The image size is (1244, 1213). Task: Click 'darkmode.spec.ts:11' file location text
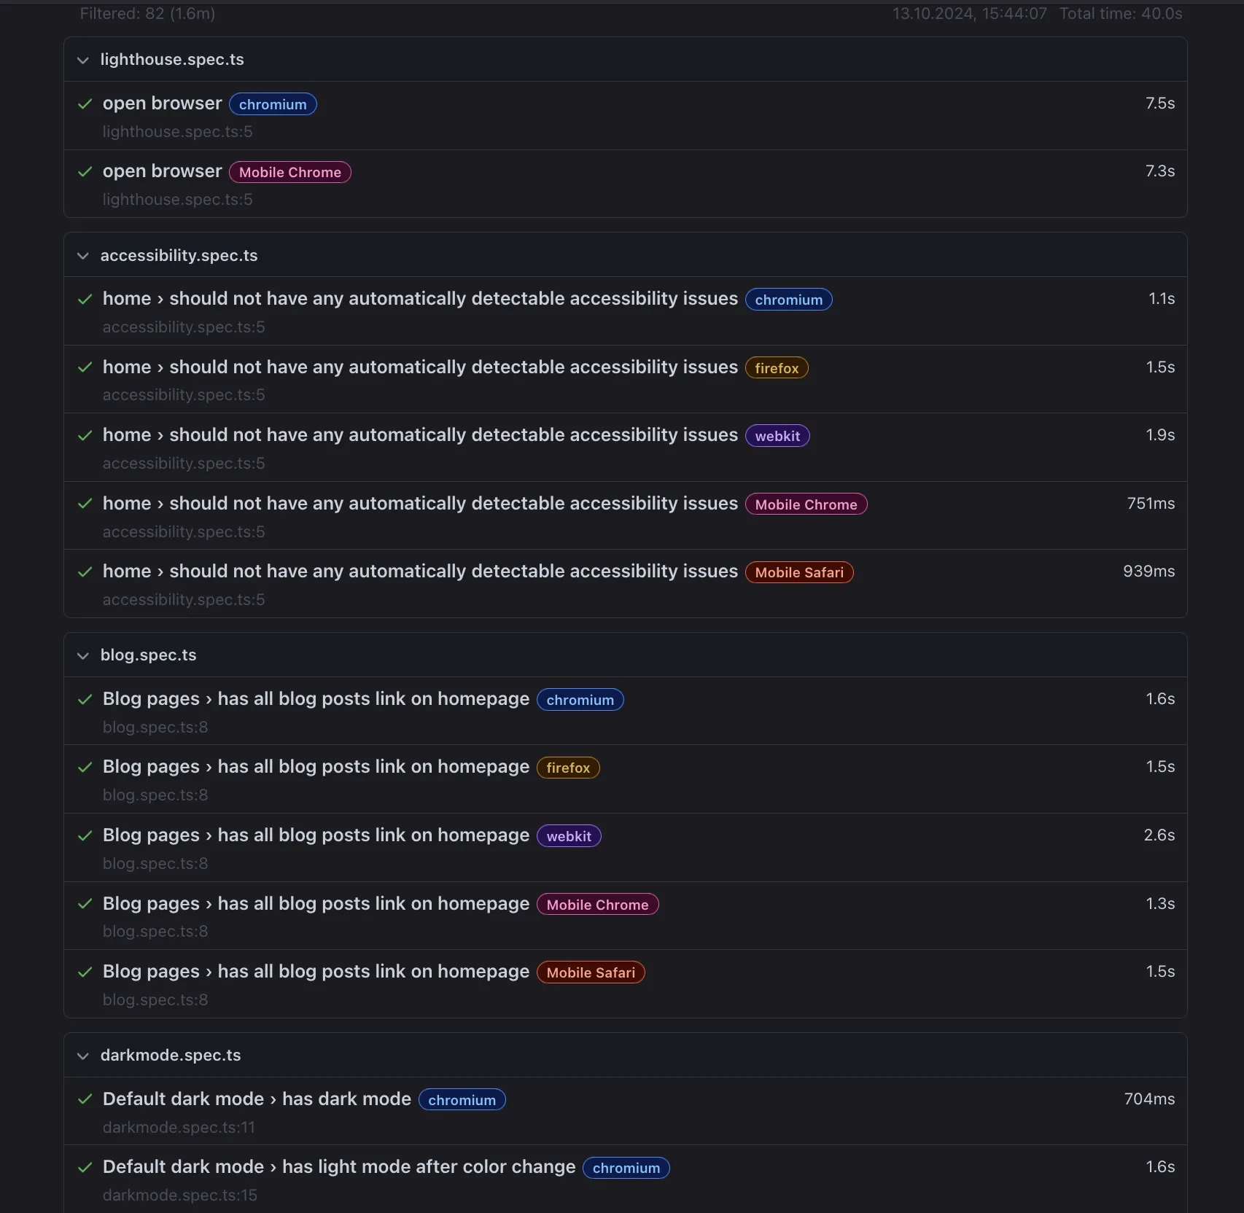click(179, 1128)
